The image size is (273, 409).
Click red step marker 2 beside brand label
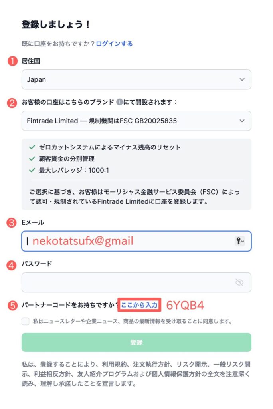(12, 103)
